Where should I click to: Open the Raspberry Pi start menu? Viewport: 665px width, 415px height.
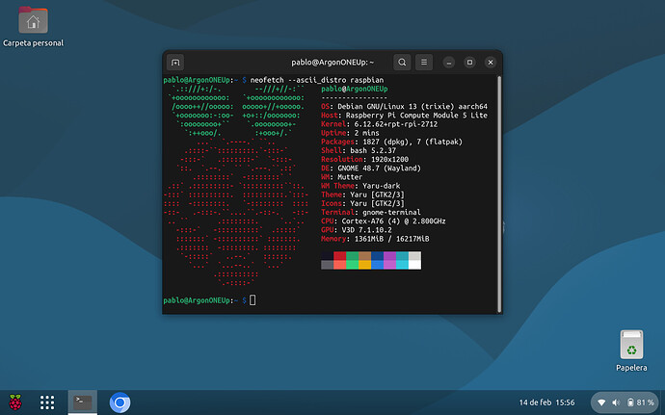15,402
